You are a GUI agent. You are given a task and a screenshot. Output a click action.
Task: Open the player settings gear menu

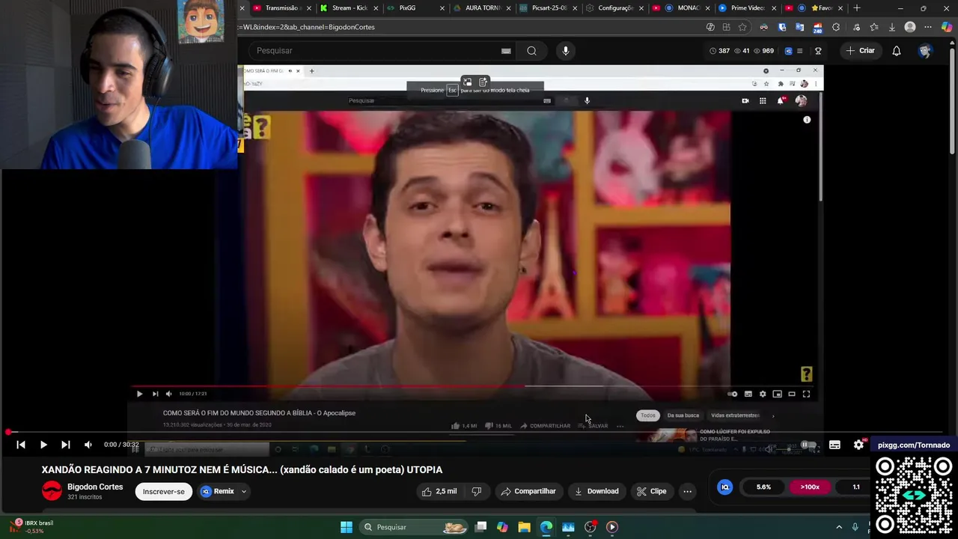tap(858, 445)
